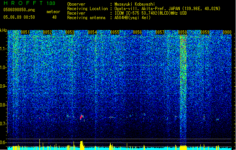Select the Ogata-vill. Akita-Pref. JAPAN location text
The height and width of the screenshot is (150, 236).
point(167,9)
